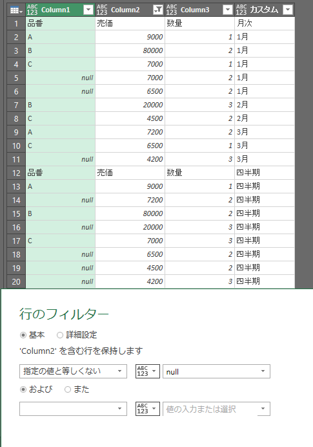Select row number 20
313x447 pixels.
pyautogui.click(x=16, y=281)
